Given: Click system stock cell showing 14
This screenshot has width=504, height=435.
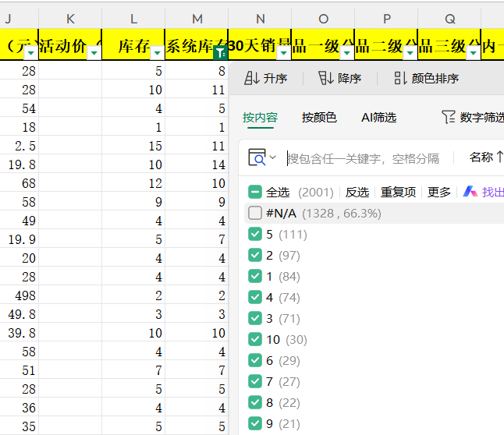Looking at the screenshot, I should pos(197,164).
